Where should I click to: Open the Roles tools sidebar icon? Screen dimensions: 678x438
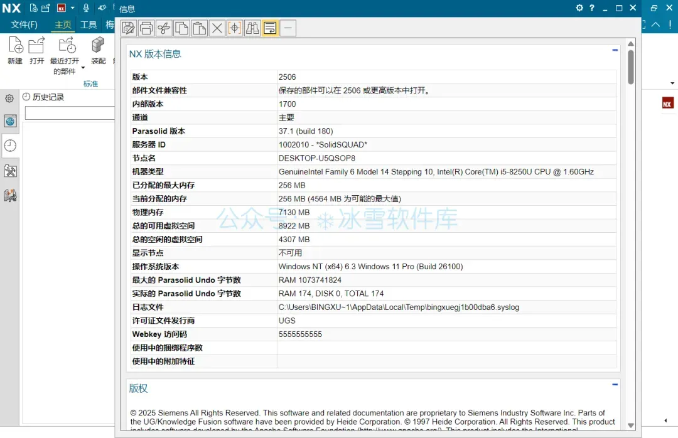pyautogui.click(x=11, y=171)
